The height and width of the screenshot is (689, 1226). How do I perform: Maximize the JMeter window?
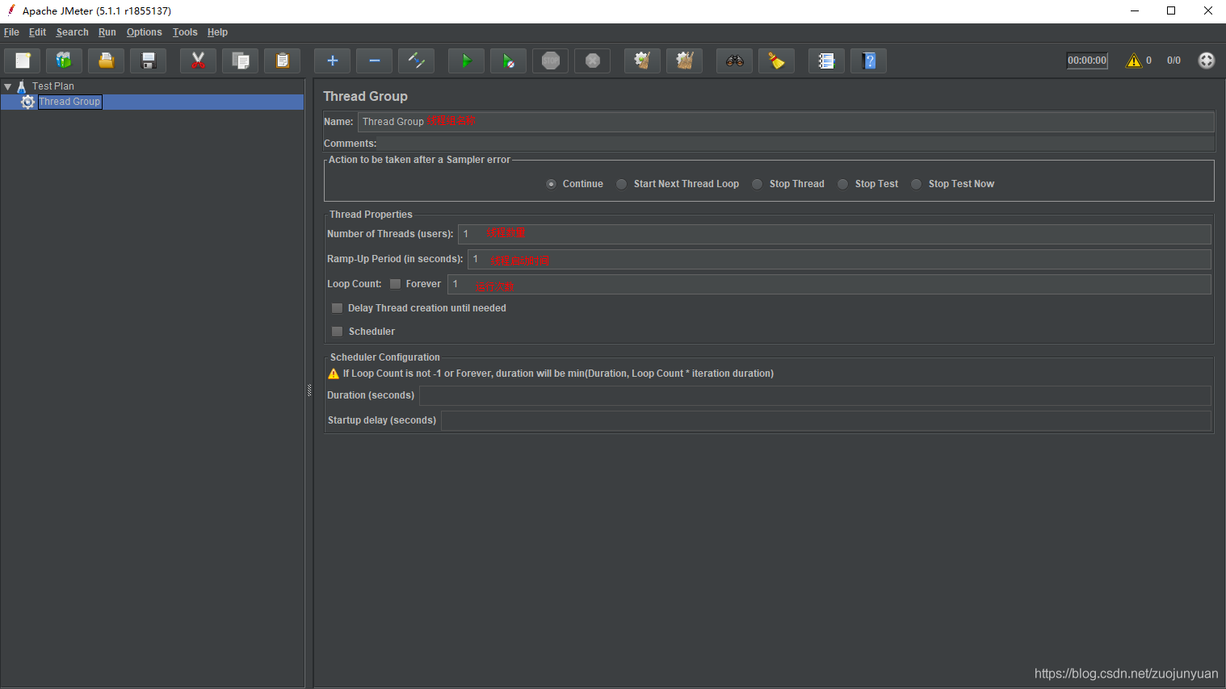point(1171,10)
